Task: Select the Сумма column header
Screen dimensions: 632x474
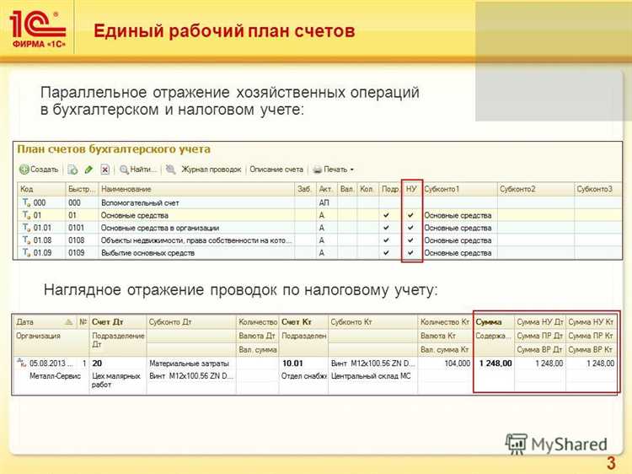Action: [x=489, y=321]
